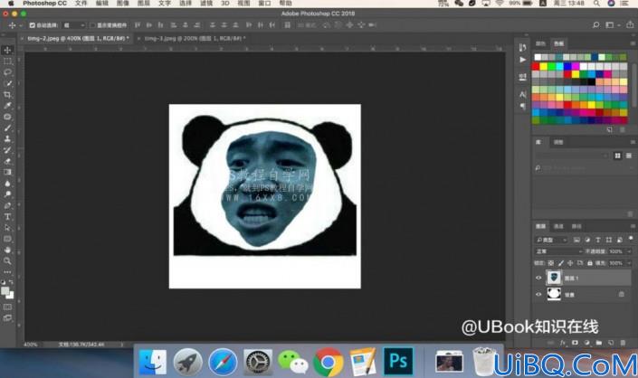The width and height of the screenshot is (638, 378).
Task: Open the Actions panel play icon
Action: coord(523,60)
